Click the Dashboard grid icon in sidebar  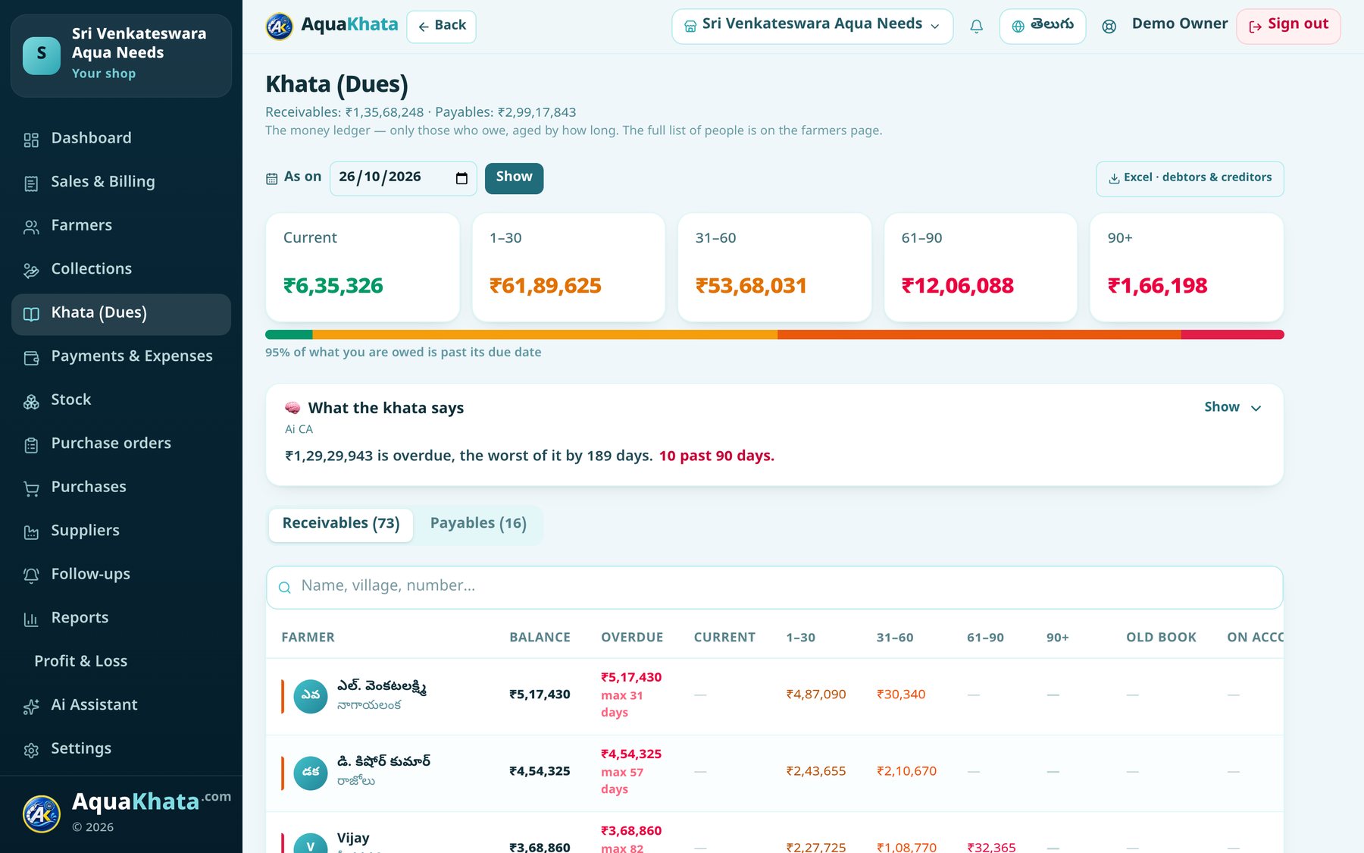click(31, 140)
